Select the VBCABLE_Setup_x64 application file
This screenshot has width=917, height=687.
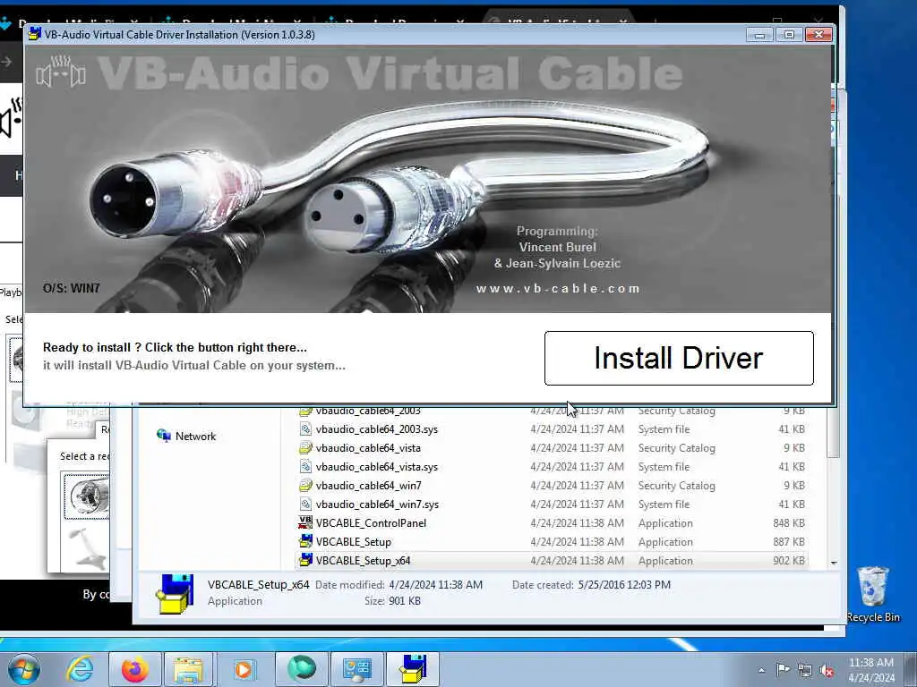click(x=553, y=560)
